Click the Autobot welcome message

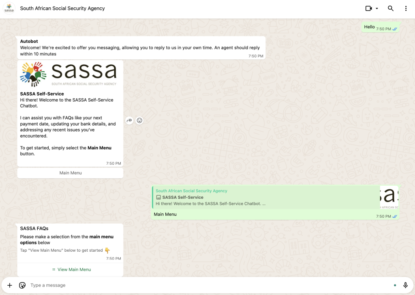click(140, 48)
